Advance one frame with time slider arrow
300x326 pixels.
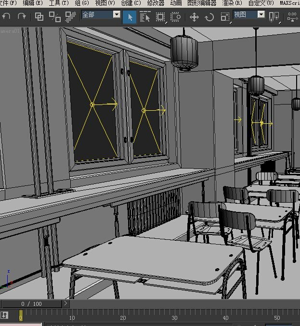point(65,303)
